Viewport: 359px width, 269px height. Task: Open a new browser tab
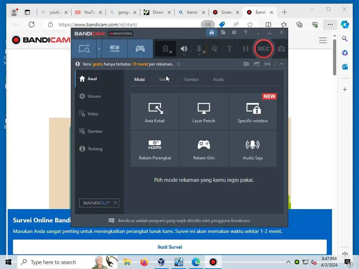click(284, 12)
